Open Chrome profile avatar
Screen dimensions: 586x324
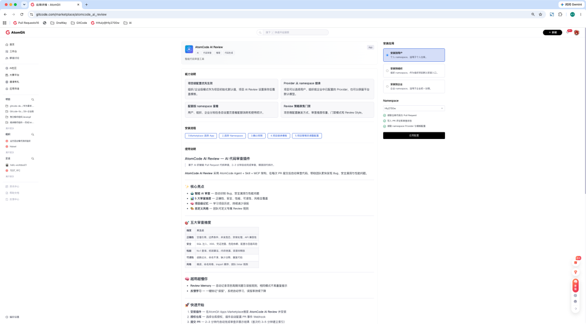[572, 15]
